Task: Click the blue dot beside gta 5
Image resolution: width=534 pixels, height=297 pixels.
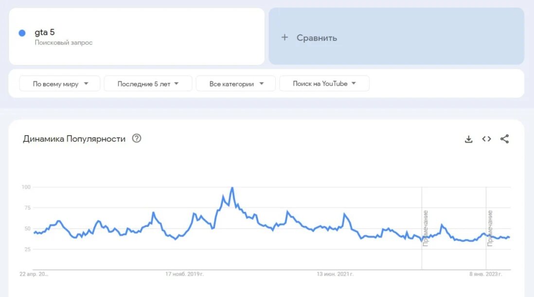Action: [22, 33]
